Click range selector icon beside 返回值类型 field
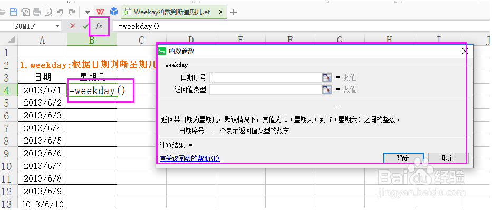The image size is (492, 210). click(x=327, y=89)
